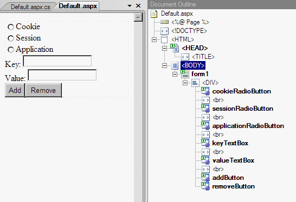Select the form1 label in outline
Image resolution: width=296 pixels, height=202 pixels.
point(200,74)
